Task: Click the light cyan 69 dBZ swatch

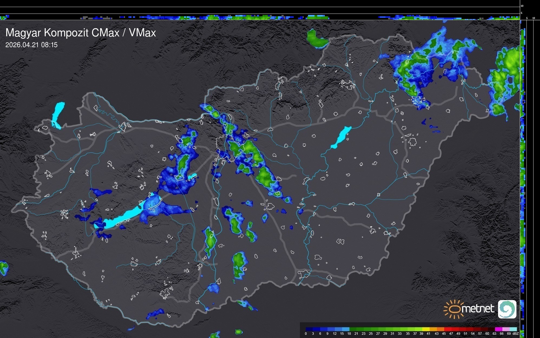Action: click(x=513, y=329)
